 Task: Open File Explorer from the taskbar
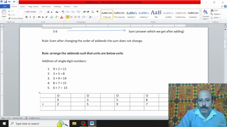[x=74, y=123]
